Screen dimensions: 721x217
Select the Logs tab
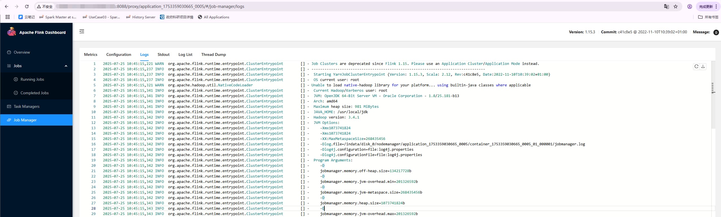pos(144,54)
